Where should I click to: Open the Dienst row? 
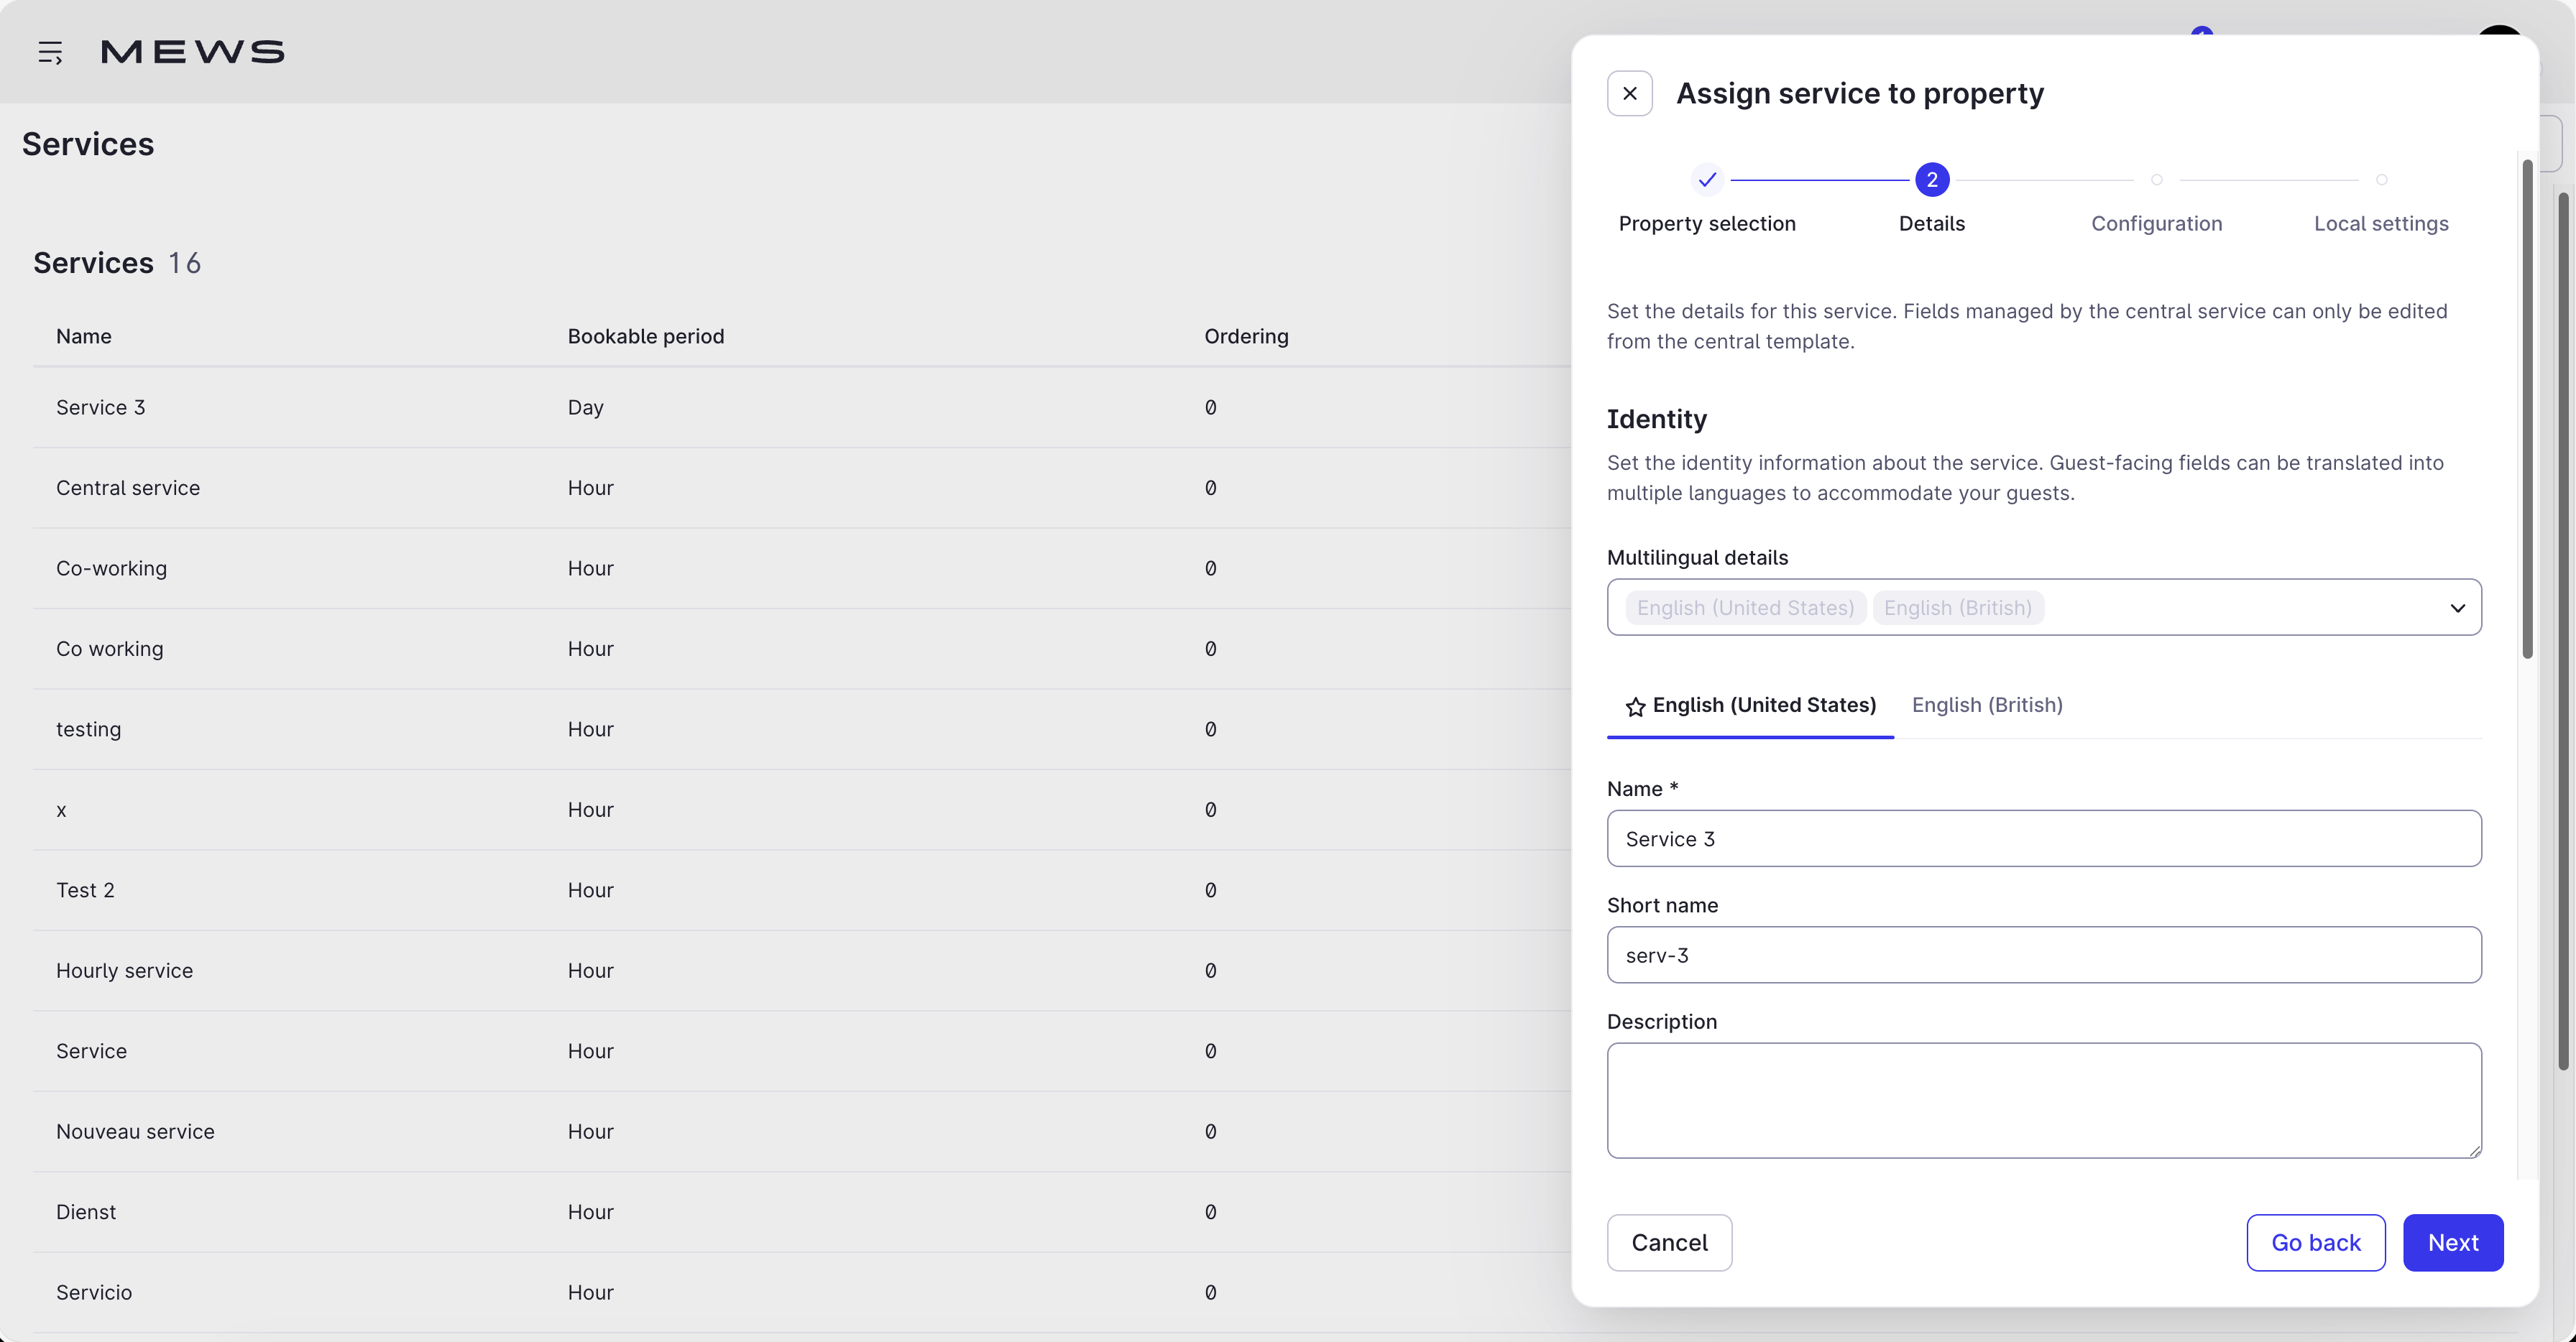(x=802, y=1212)
